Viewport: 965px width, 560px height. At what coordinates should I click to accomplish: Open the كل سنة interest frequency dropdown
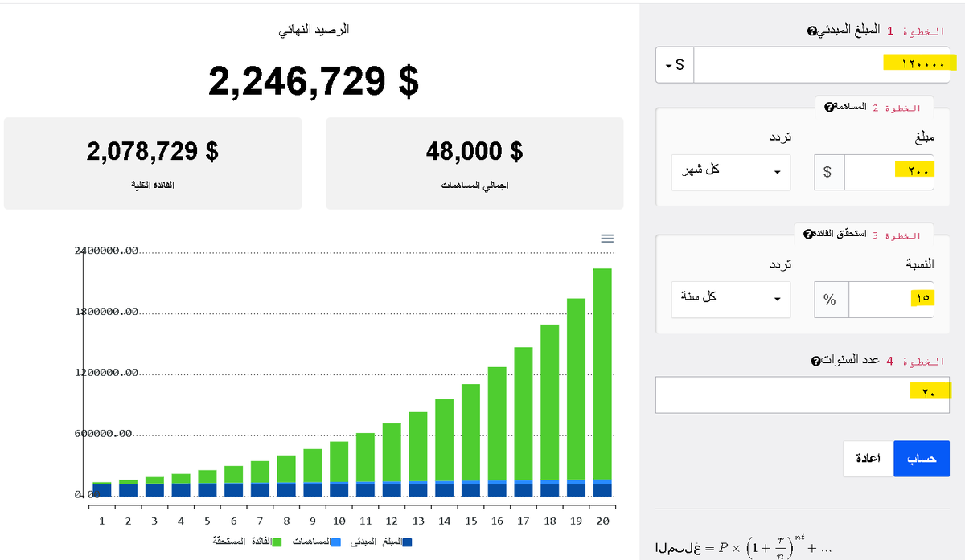click(730, 299)
